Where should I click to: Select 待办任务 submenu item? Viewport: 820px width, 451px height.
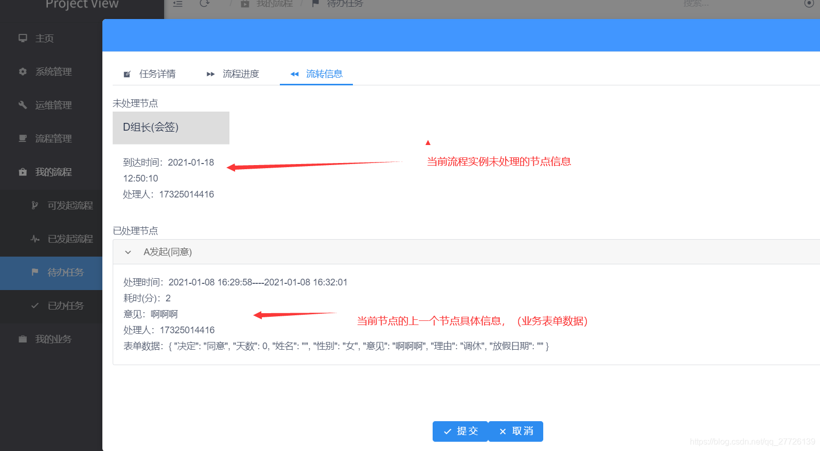coord(51,273)
